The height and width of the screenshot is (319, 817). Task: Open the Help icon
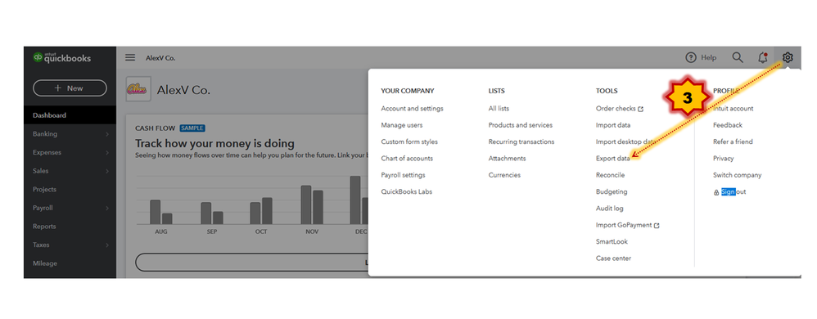(x=691, y=58)
